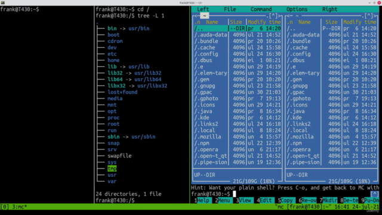The height and width of the screenshot is (215, 382).
Task: Click the right panel back arrow '<'
Action: (x=288, y=16)
